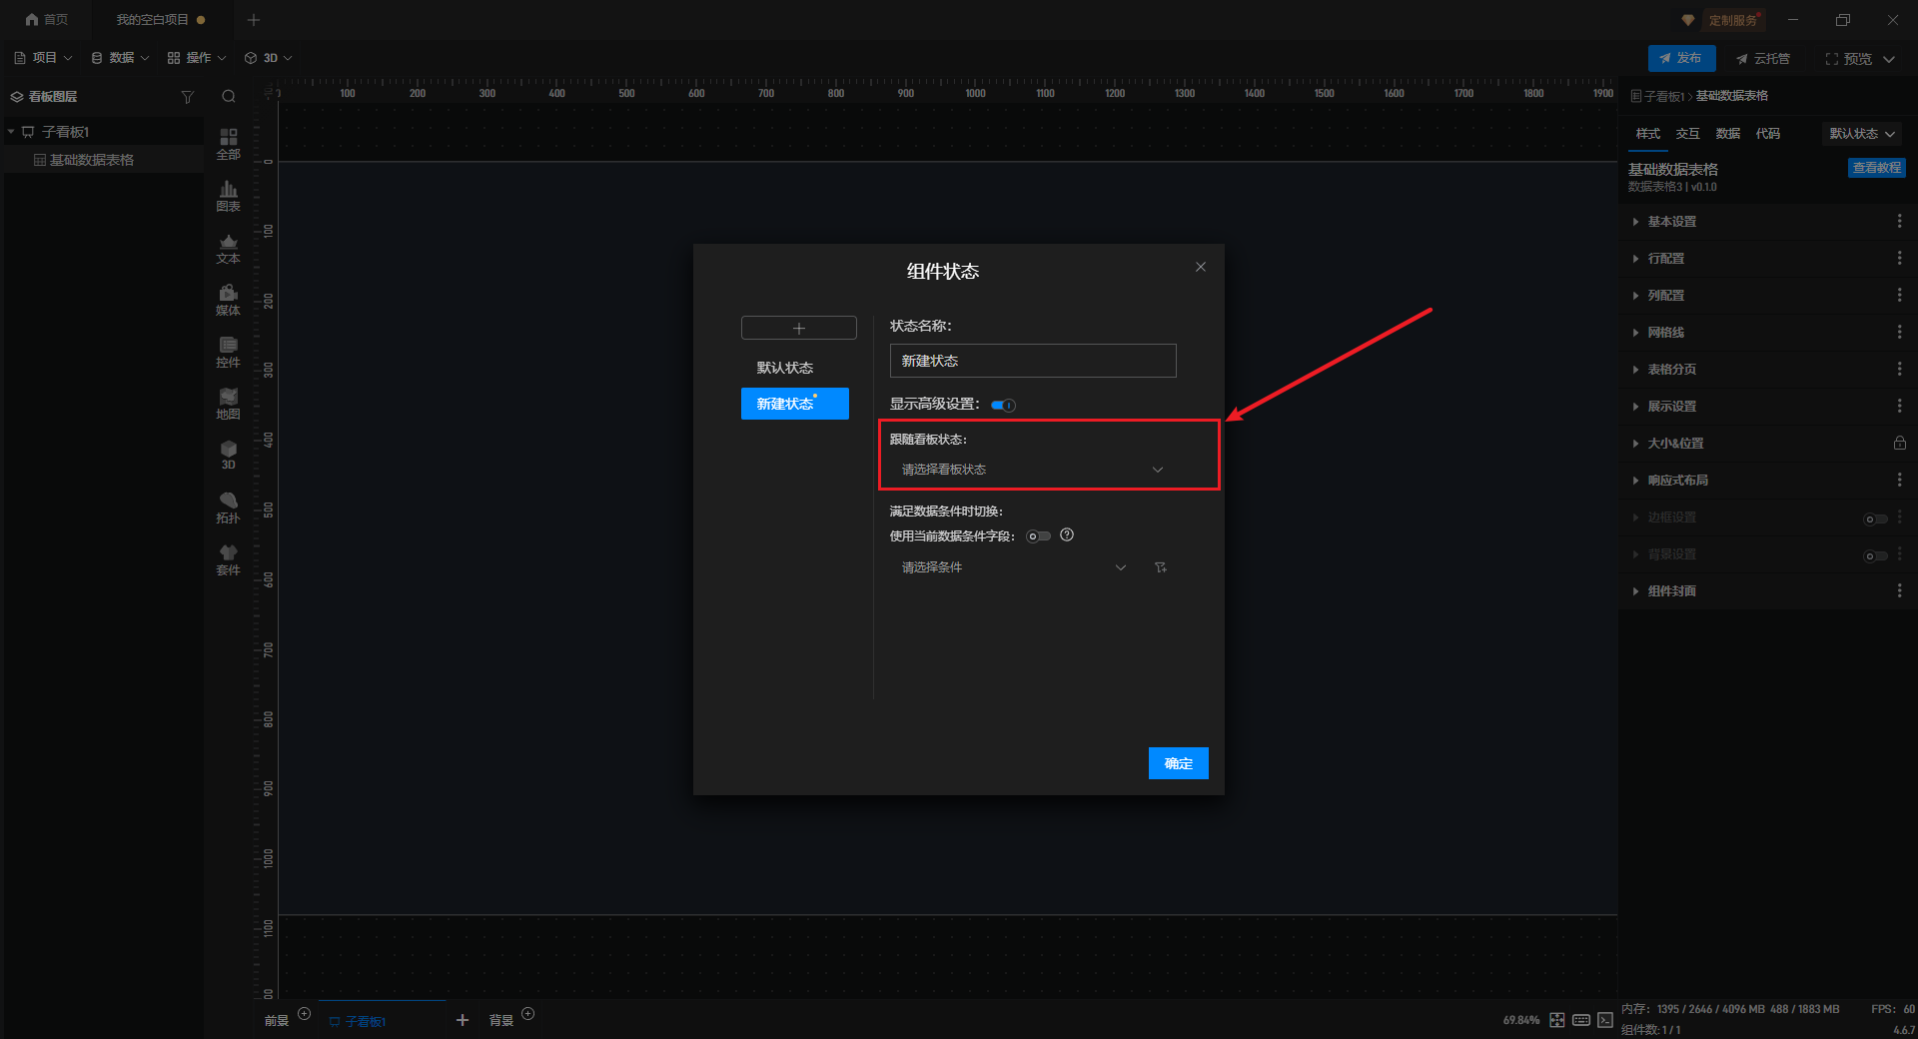Enable the 边框设置 toggle
The width and height of the screenshot is (1918, 1039).
1875,519
